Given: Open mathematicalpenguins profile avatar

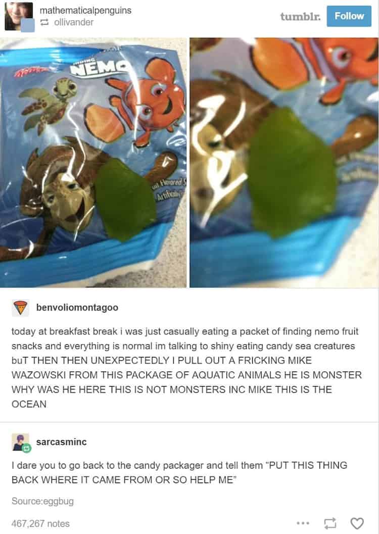Looking at the screenshot, I should coord(19,16).
